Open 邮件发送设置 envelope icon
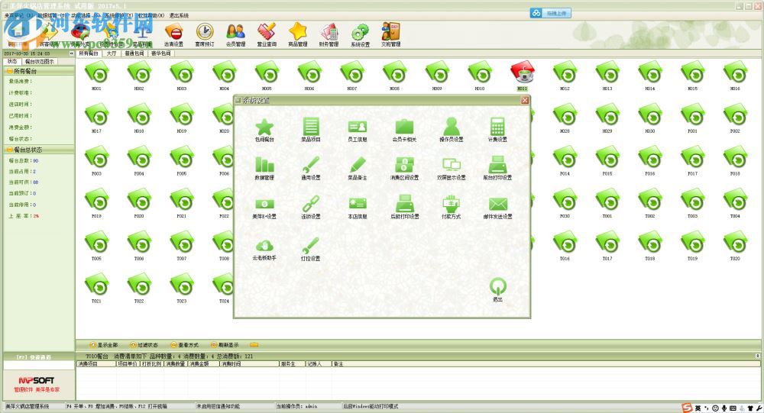 [497, 205]
